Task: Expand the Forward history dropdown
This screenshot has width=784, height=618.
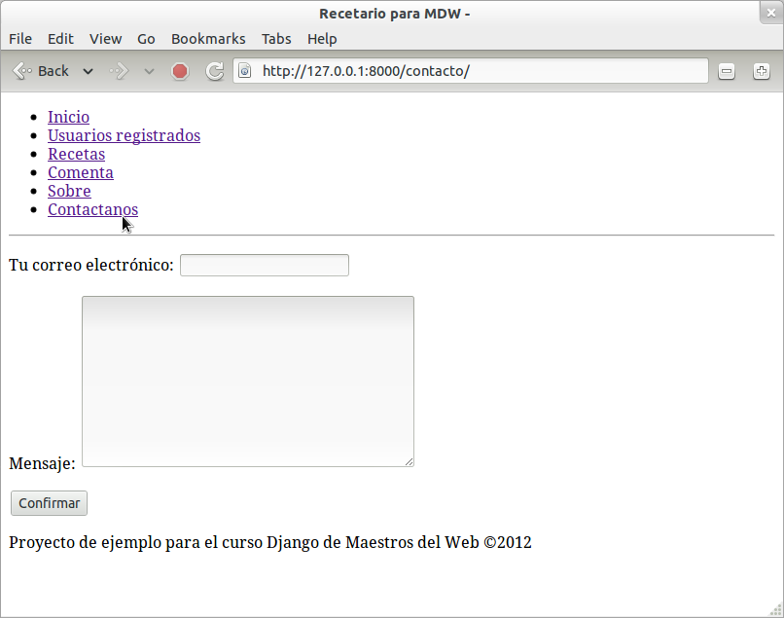Action: pyautogui.click(x=149, y=71)
